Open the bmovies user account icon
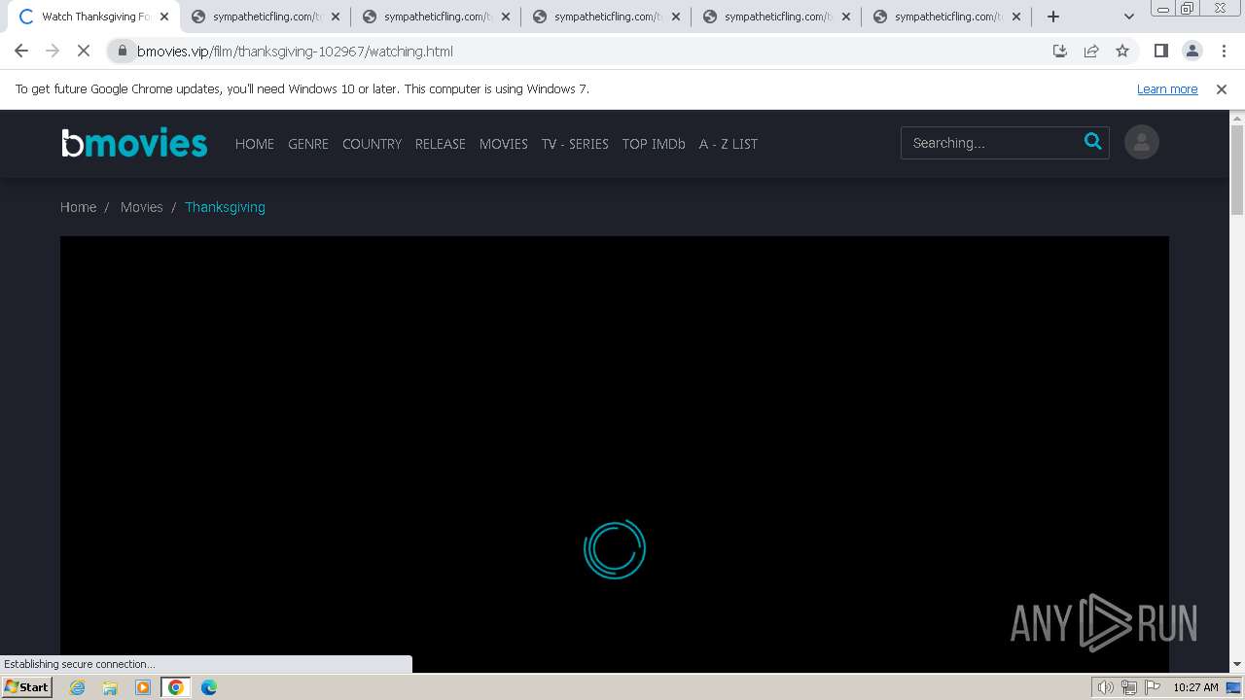Screen dimensions: 1245x700 pyautogui.click(x=1142, y=143)
